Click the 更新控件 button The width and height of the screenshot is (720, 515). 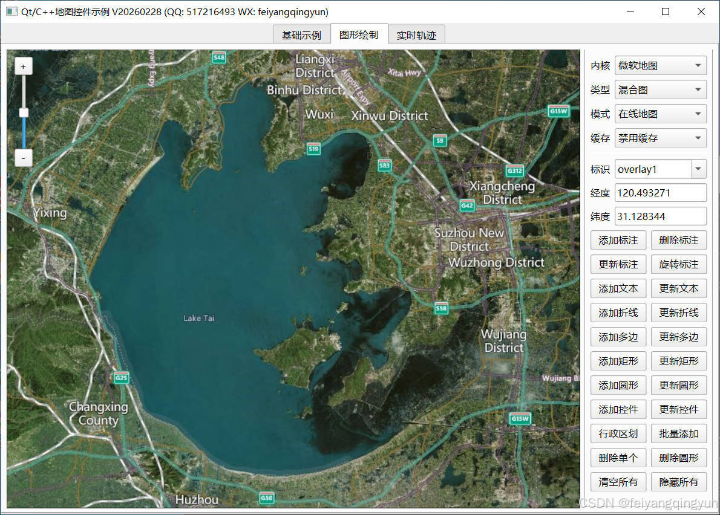[679, 410]
